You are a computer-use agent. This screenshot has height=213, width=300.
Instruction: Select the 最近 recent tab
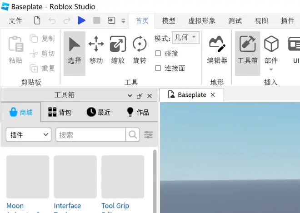point(98,112)
